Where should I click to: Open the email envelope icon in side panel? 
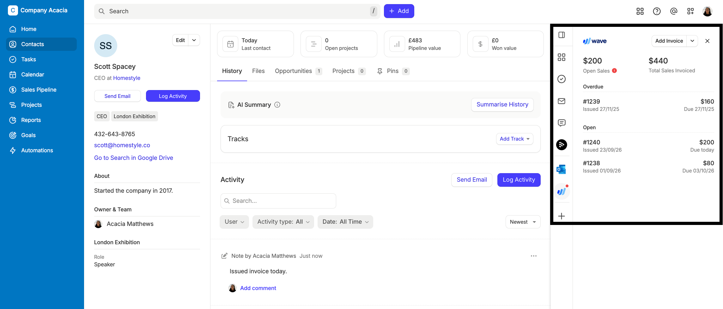click(x=562, y=101)
